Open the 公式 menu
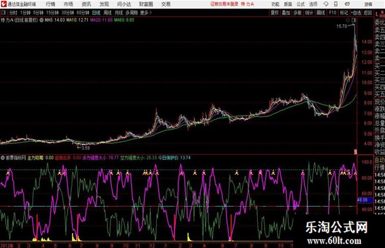385x248 pixels. coord(300,4)
